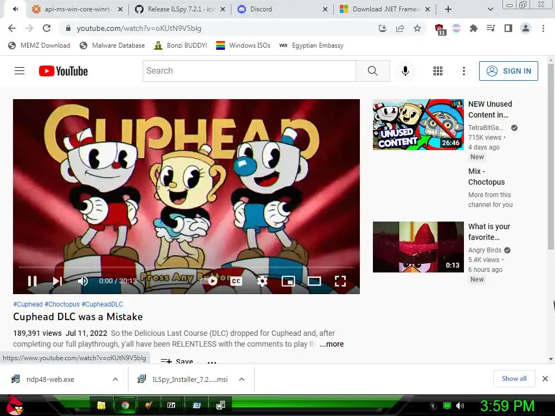This screenshot has height=416, width=555.
Task: Pause the video
Action: [x=32, y=281]
